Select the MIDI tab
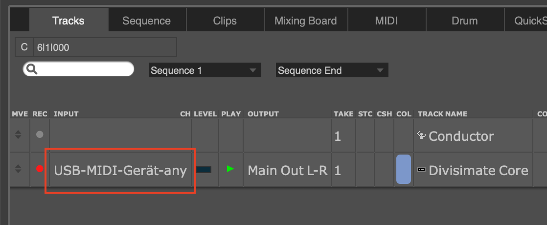Image resolution: width=547 pixels, height=225 pixels. (x=386, y=21)
